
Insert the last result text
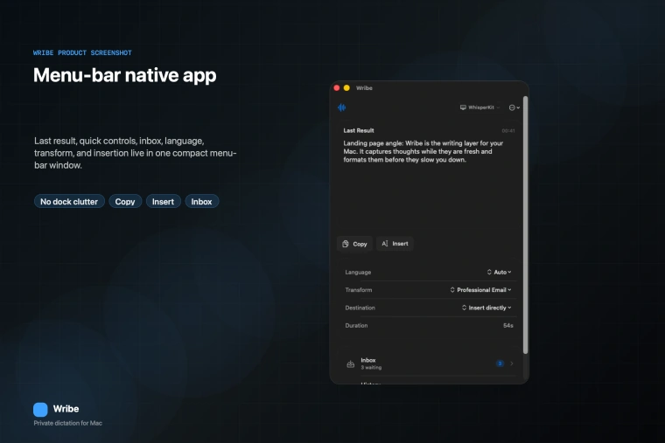395,244
